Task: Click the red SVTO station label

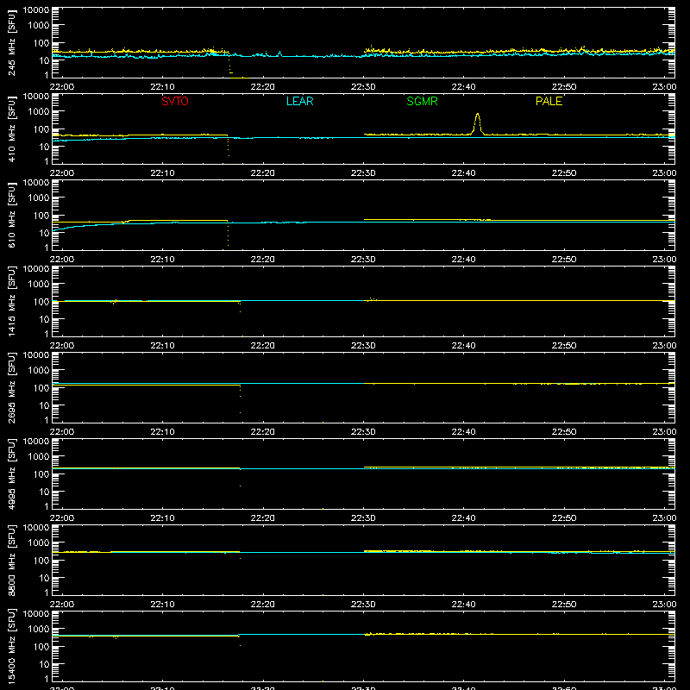Action: 175,101
